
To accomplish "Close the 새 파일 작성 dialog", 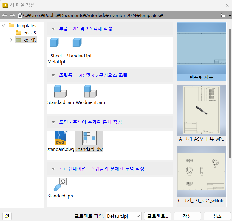I will [227, 5].
